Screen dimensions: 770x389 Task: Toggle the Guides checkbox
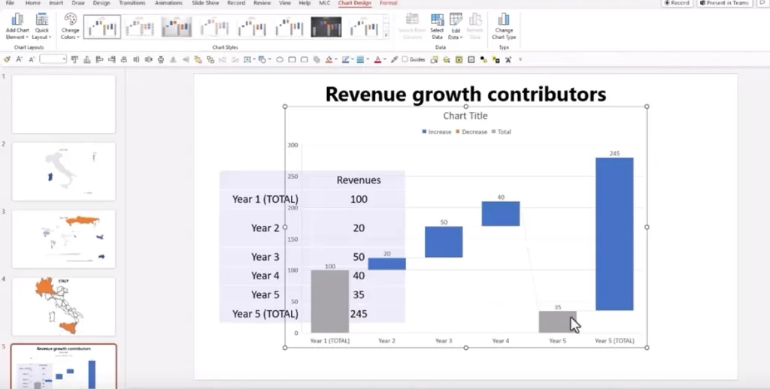click(x=405, y=59)
